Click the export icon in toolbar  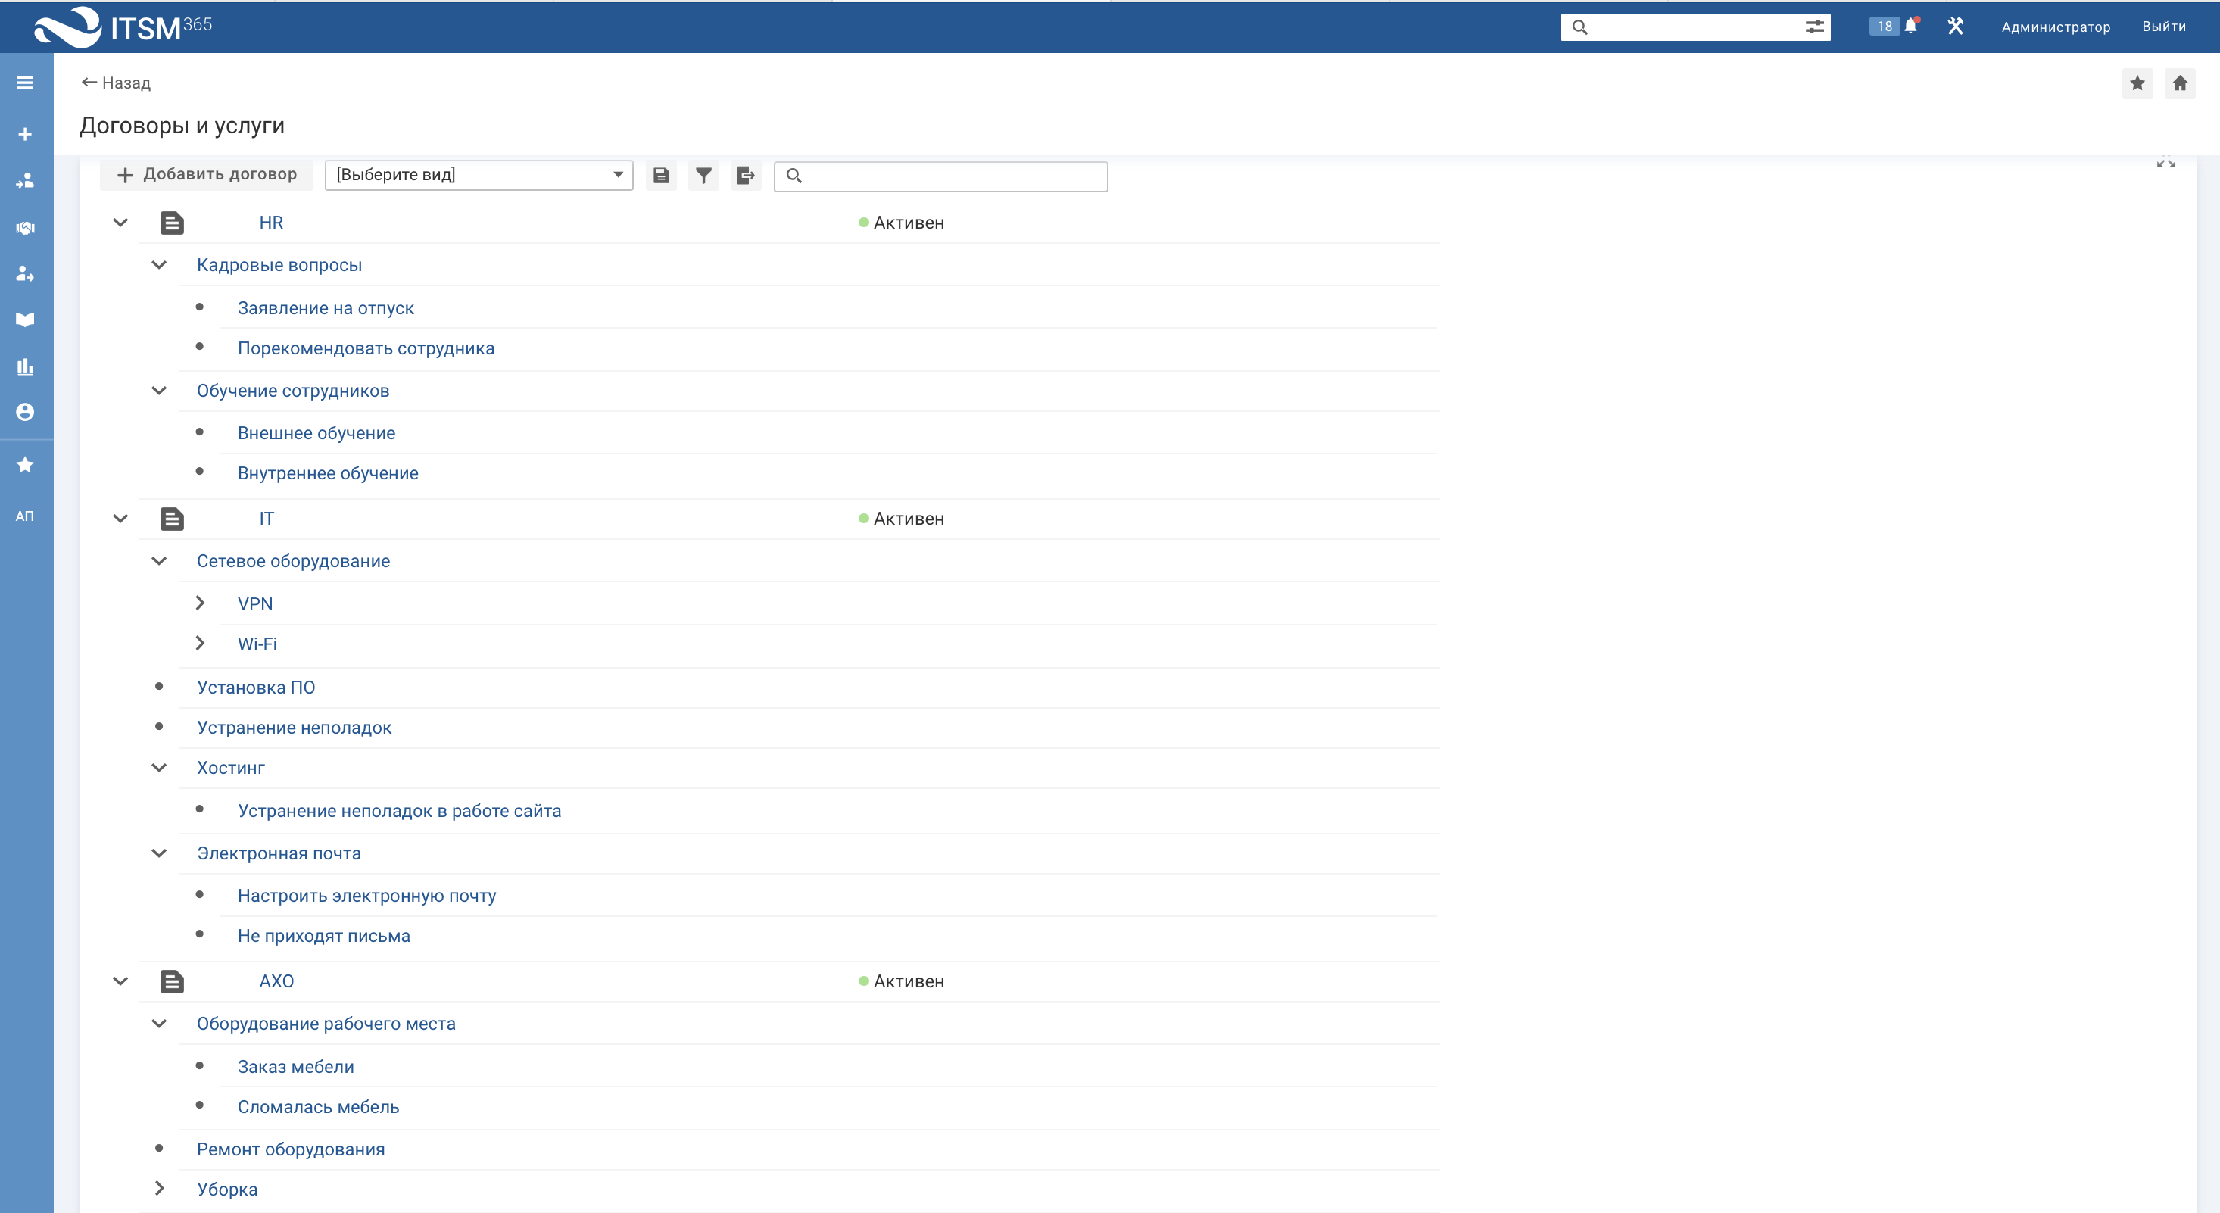[746, 176]
